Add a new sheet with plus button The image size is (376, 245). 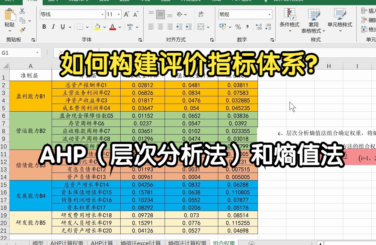click(251, 243)
